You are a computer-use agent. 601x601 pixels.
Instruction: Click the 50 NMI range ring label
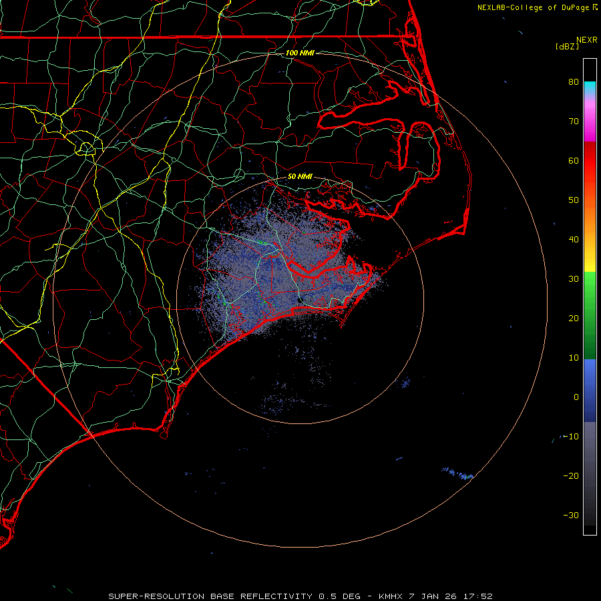coord(300,176)
